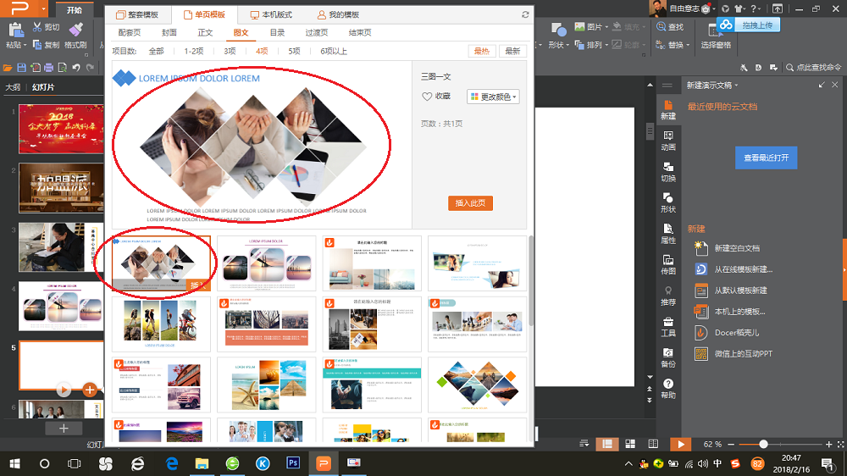
Task: Select the diamond landscape template thumbnail
Action: pyautogui.click(x=477, y=385)
